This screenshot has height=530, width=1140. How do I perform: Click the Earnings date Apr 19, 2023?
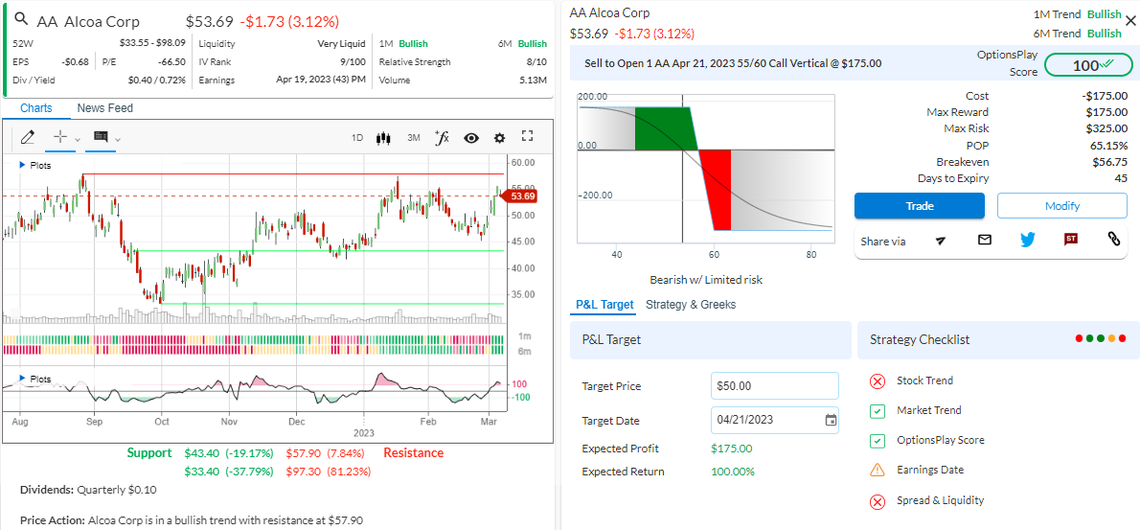[321, 80]
